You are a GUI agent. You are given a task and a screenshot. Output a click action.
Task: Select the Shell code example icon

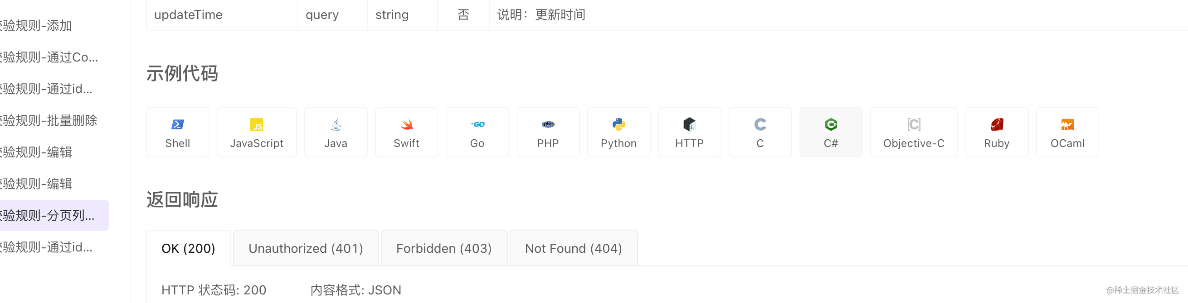pos(178,125)
